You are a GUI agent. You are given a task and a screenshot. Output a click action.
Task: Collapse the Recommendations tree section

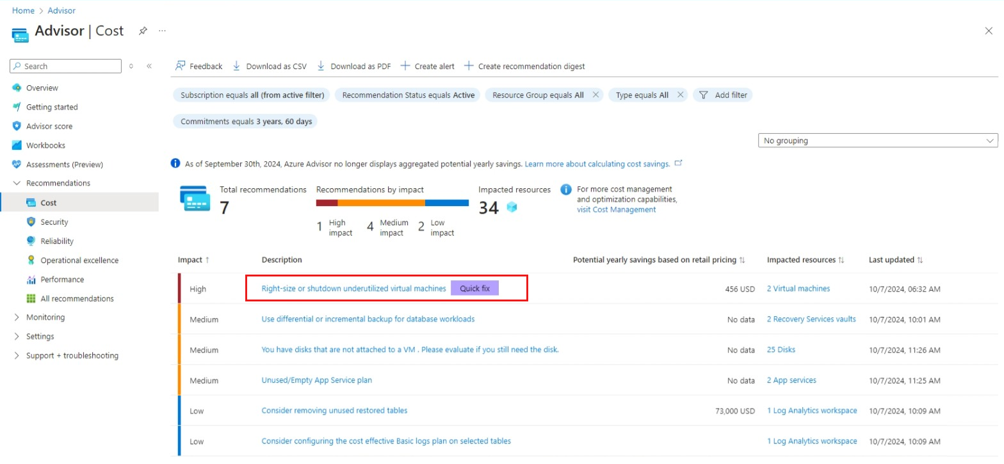click(x=17, y=183)
